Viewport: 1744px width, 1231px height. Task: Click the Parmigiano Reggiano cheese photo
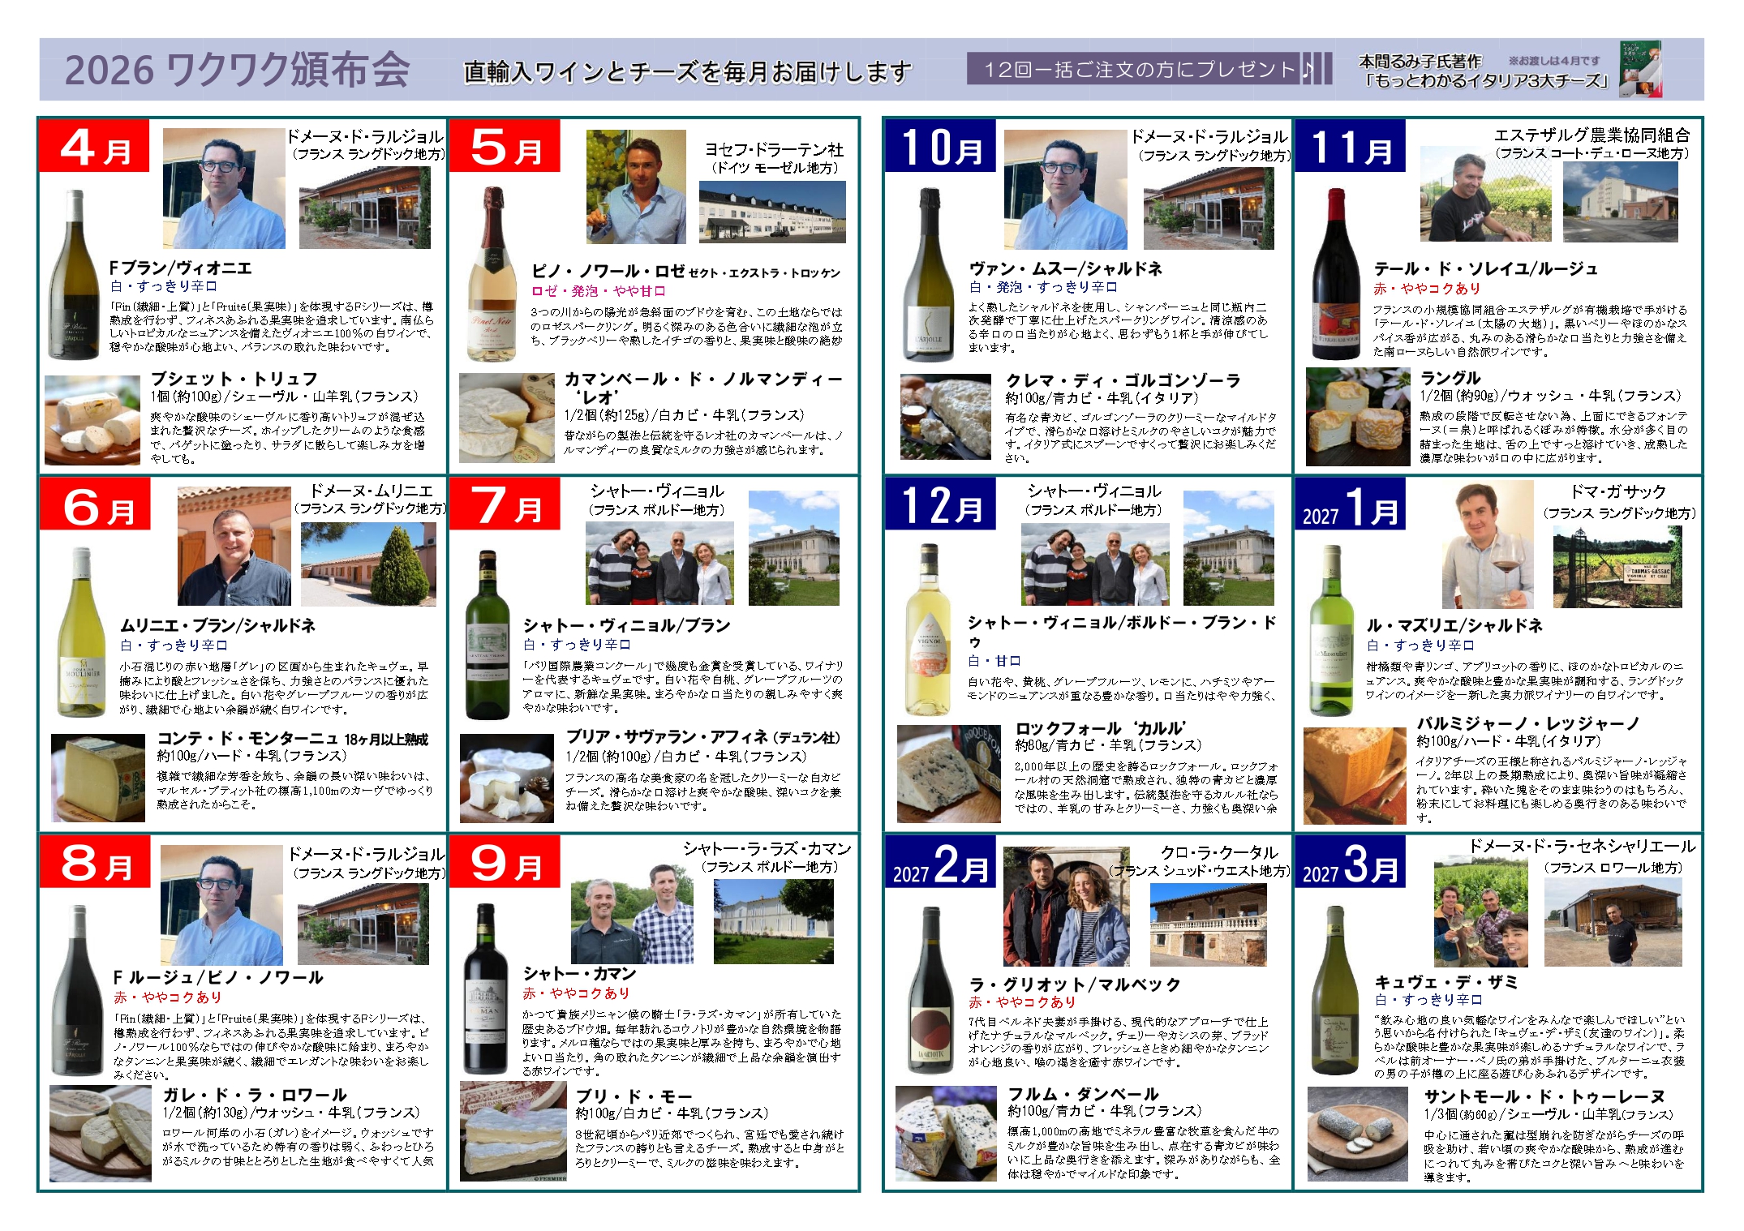pyautogui.click(x=1354, y=776)
